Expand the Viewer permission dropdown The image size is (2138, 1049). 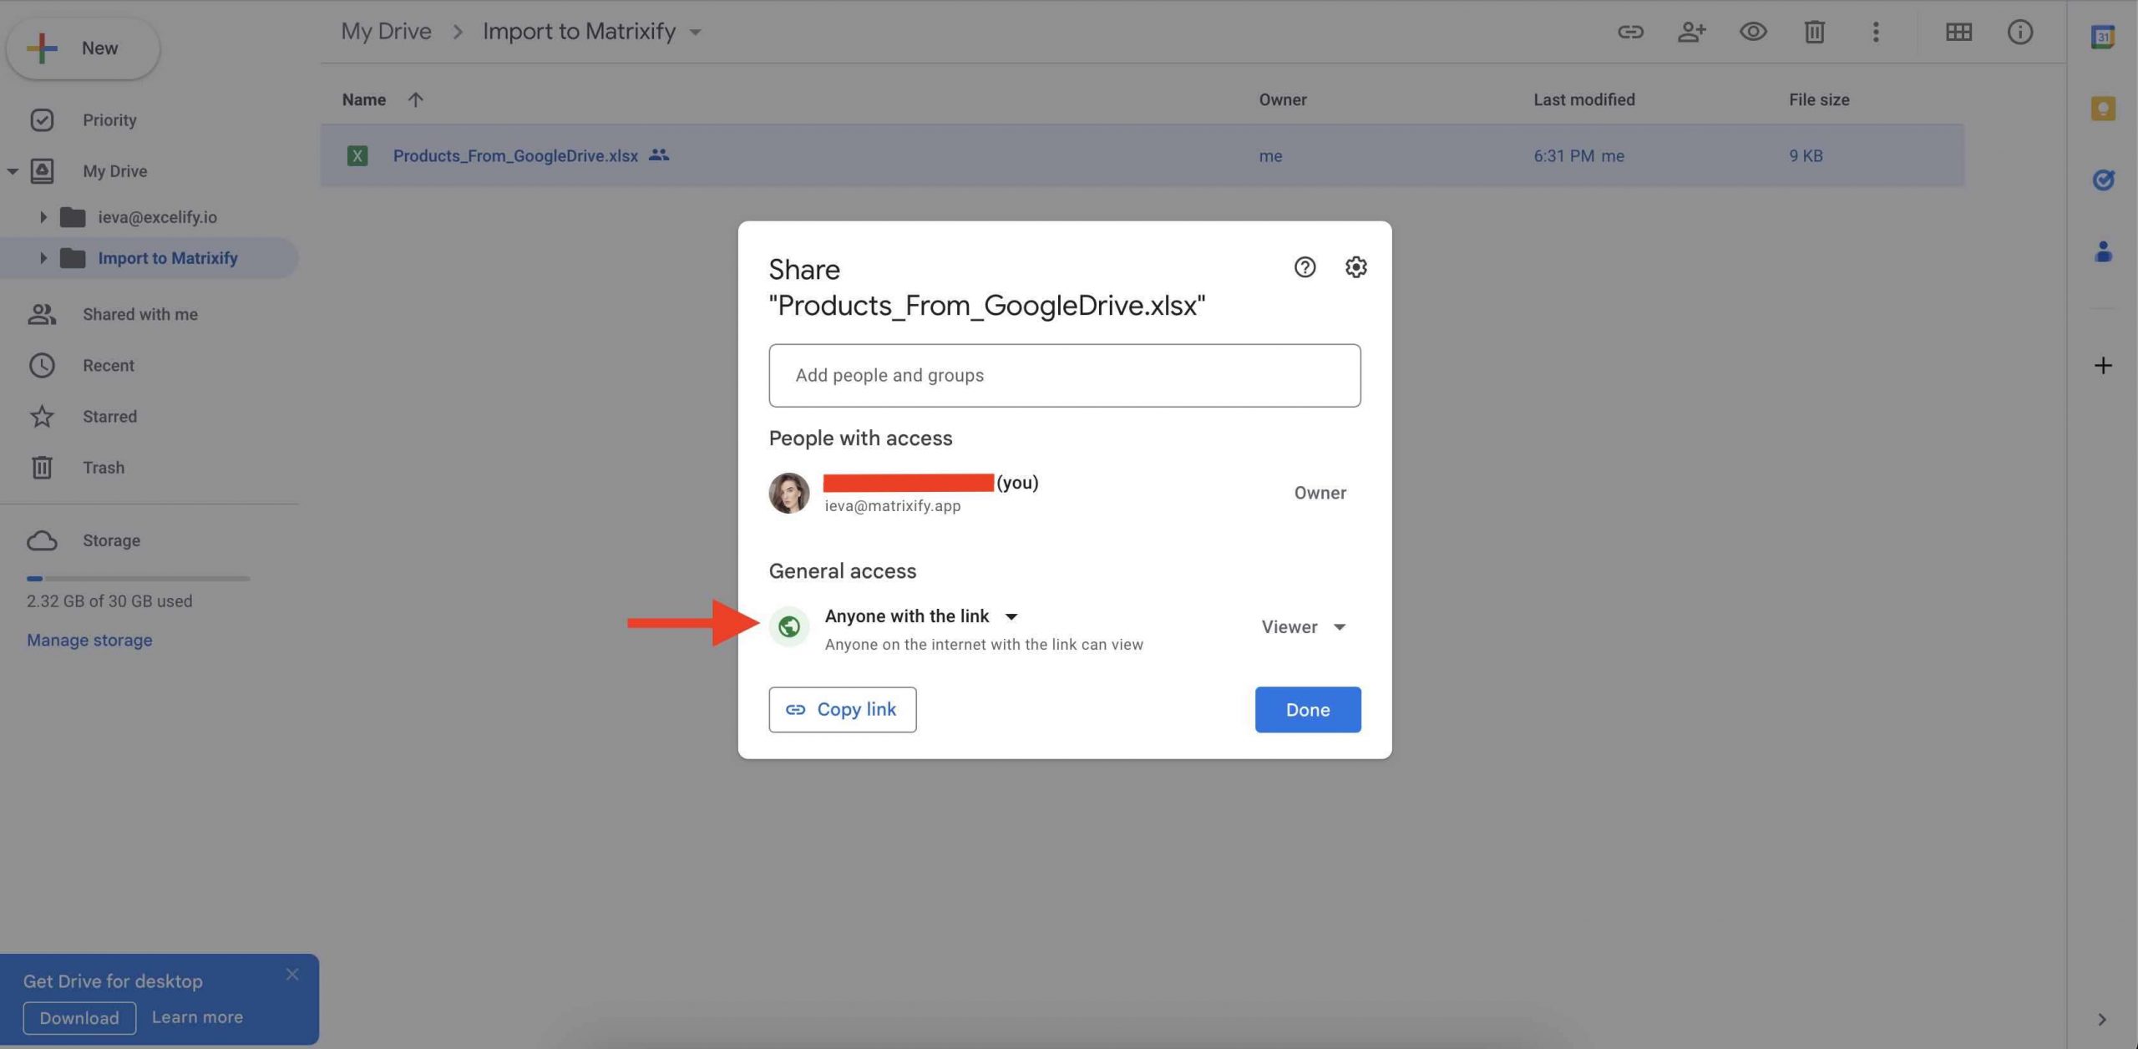tap(1302, 626)
